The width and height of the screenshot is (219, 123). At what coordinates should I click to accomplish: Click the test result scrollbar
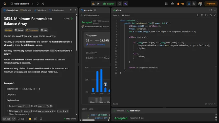pos(216,117)
